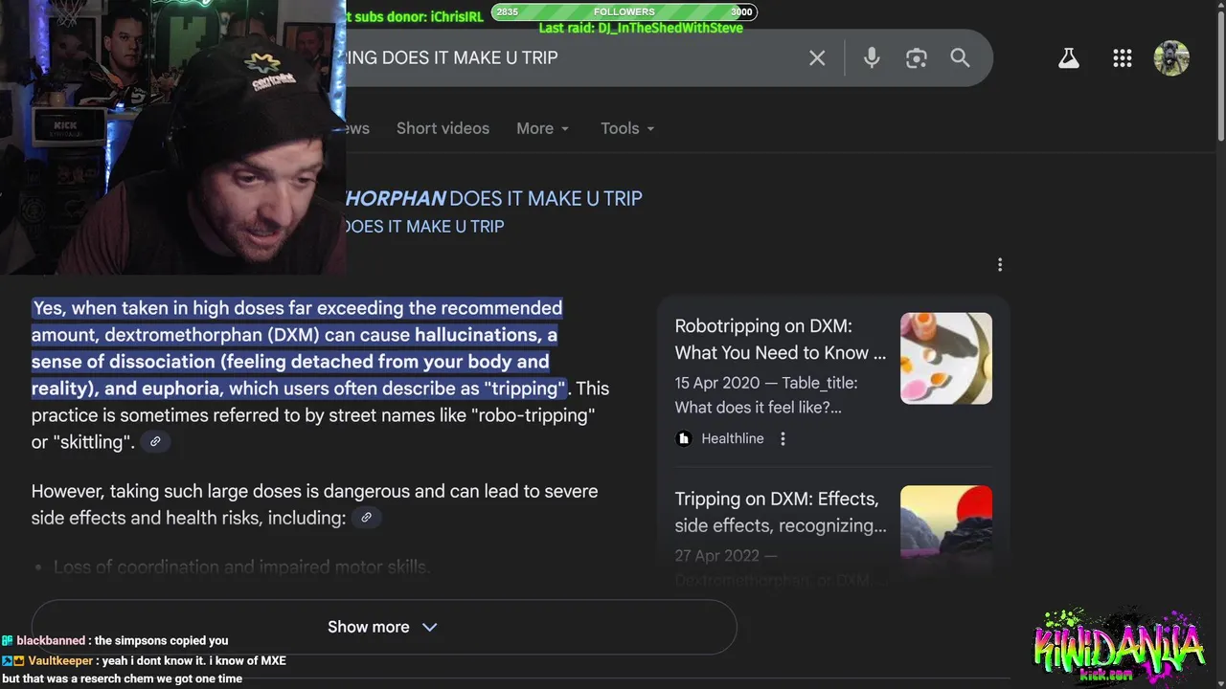This screenshot has width=1226, height=689.
Task: Expand the More search filters dropdown
Action: click(x=543, y=128)
